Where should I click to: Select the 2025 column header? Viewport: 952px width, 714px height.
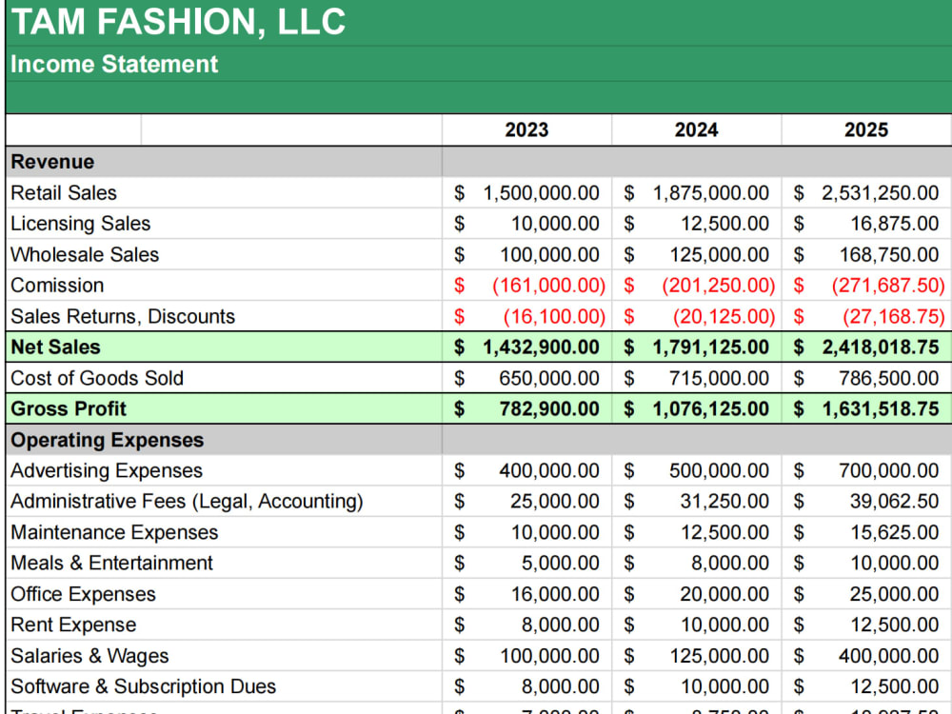click(x=866, y=129)
